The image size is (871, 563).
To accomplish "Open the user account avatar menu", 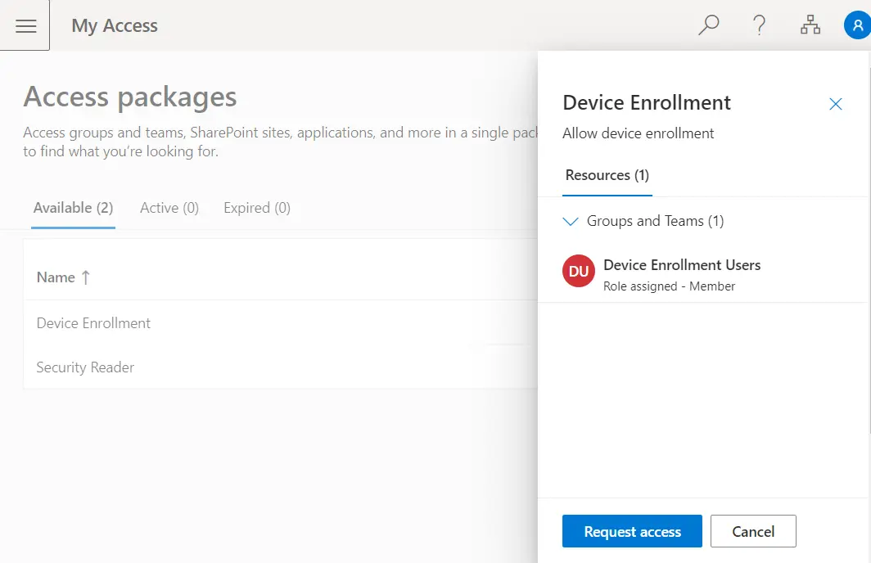I will [856, 25].
